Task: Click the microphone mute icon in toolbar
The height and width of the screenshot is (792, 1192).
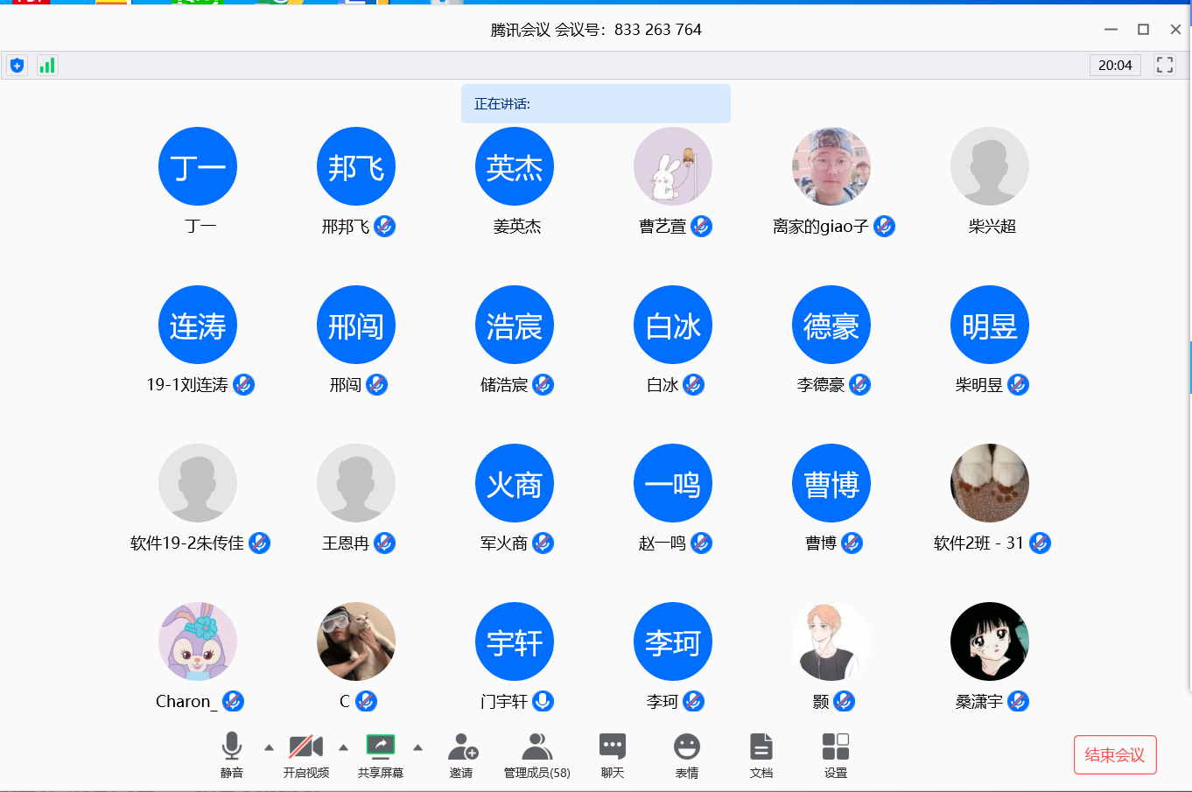Action: pyautogui.click(x=232, y=746)
